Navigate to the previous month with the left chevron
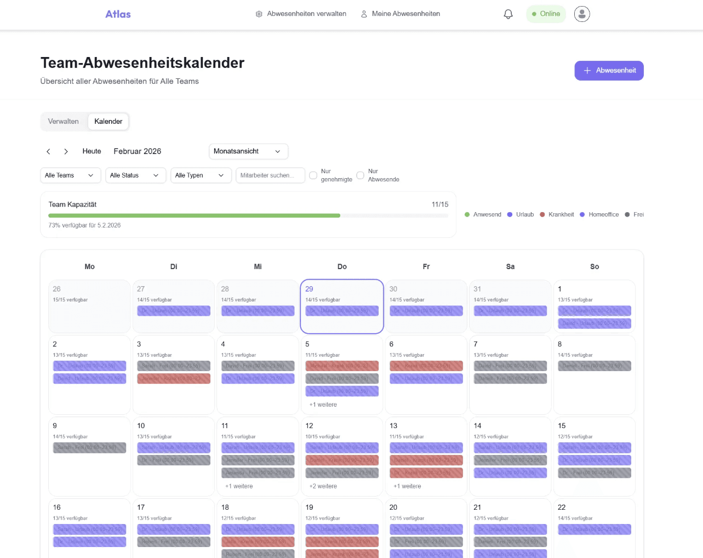Viewport: 703px width, 558px height. tap(48, 151)
